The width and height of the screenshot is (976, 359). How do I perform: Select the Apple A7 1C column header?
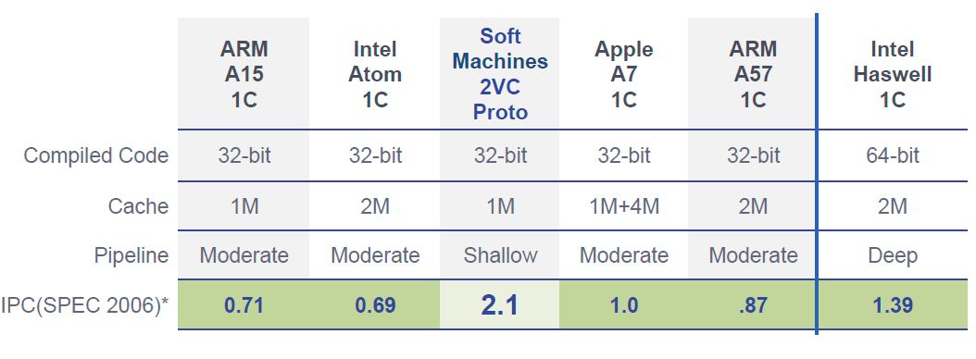coord(623,73)
